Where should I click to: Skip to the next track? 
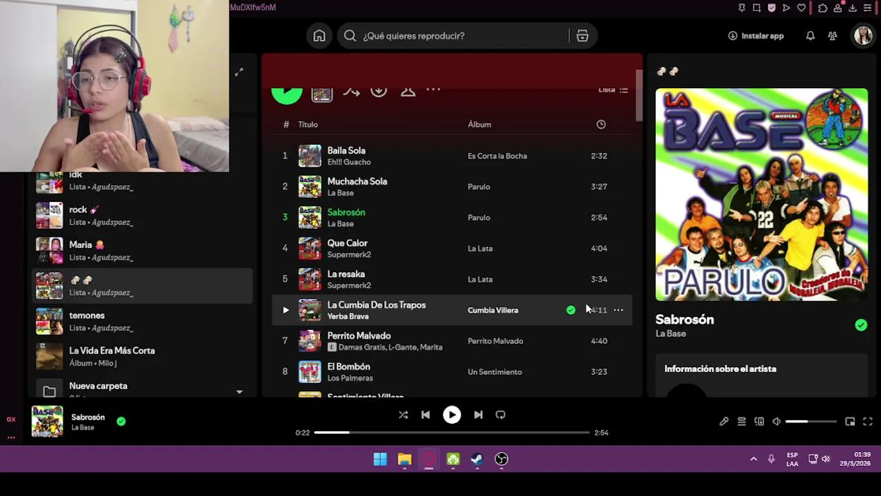(x=478, y=415)
